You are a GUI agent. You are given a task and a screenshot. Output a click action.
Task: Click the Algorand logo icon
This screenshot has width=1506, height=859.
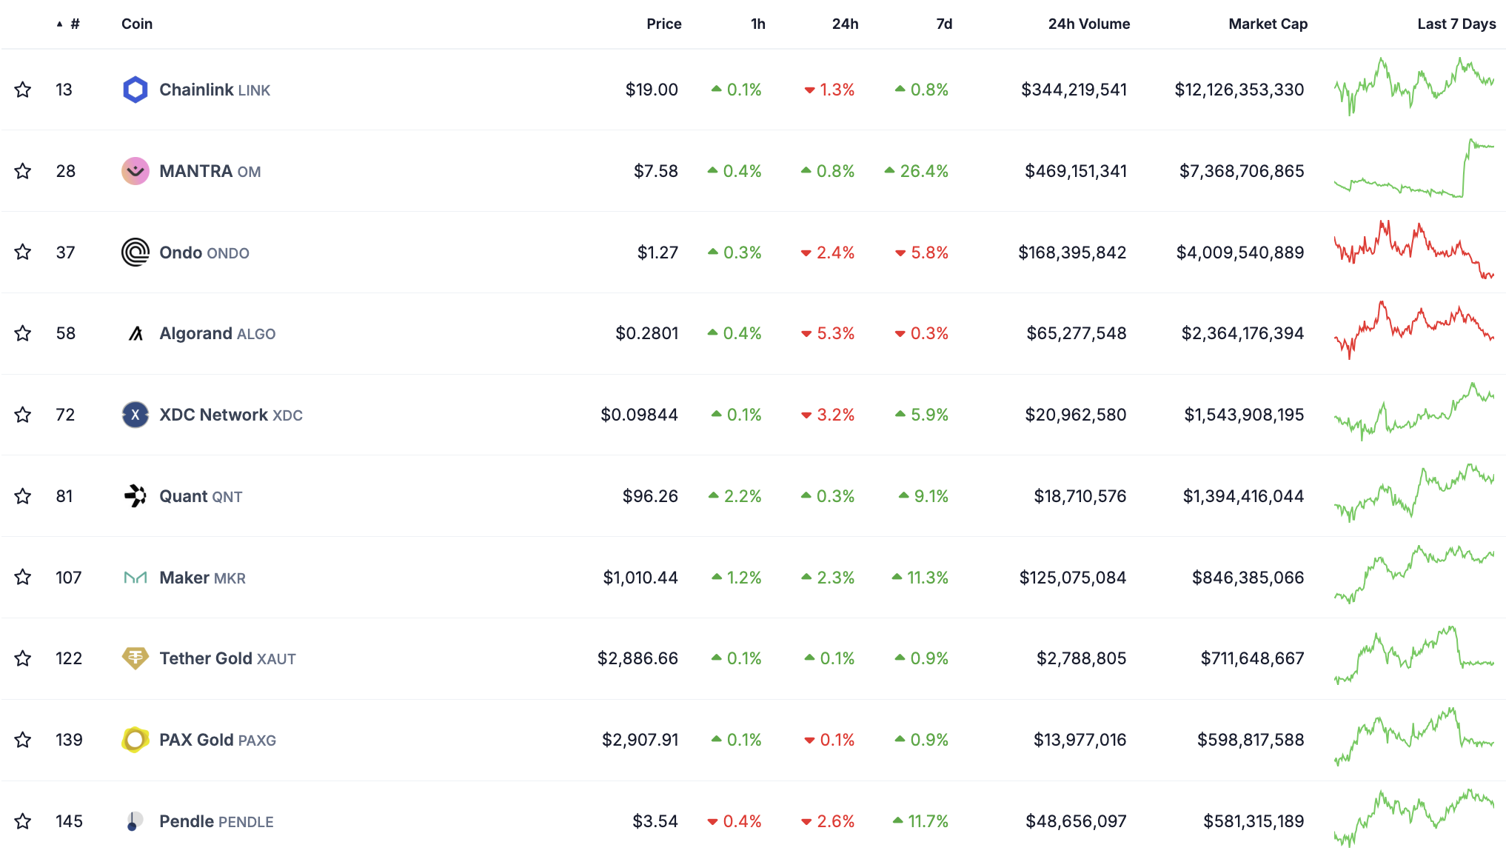[x=135, y=333]
